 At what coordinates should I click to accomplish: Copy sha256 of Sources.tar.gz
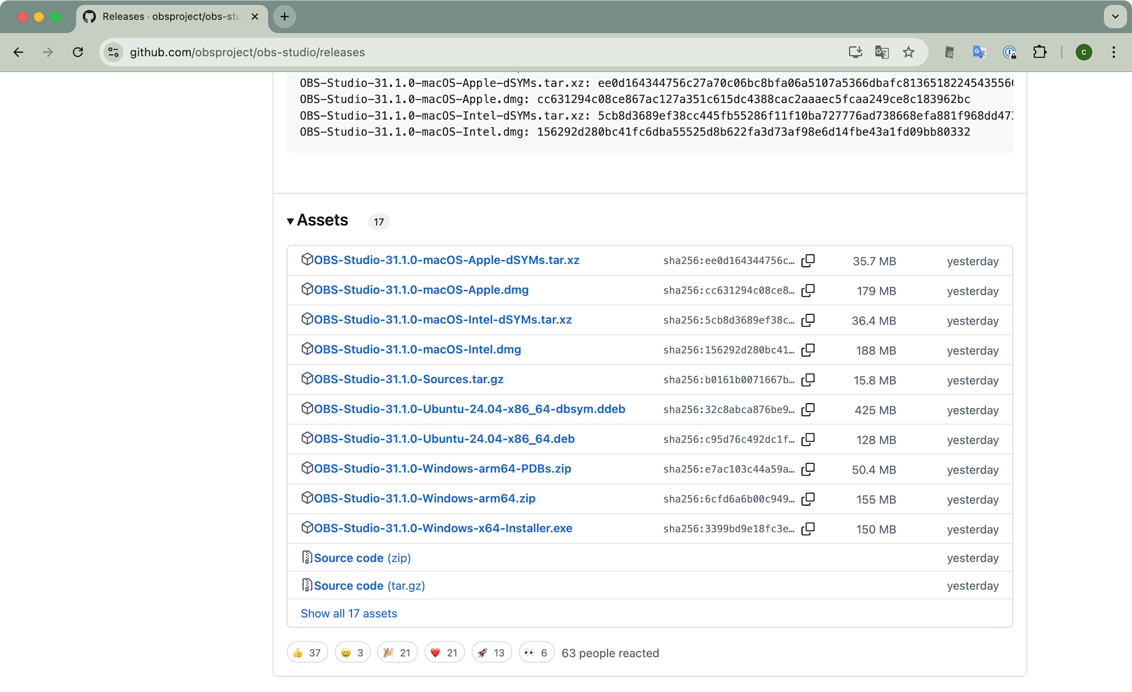coord(808,379)
